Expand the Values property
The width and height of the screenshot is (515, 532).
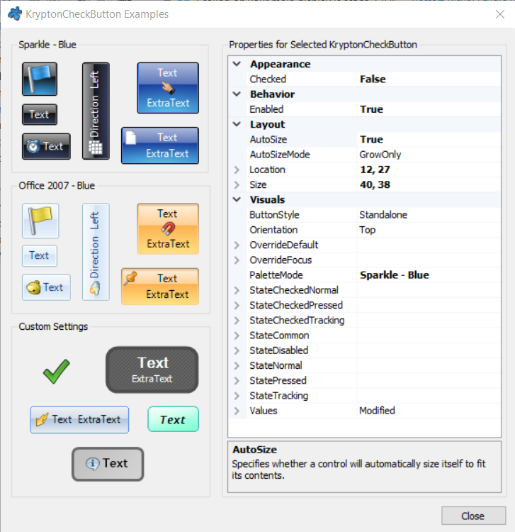point(237,411)
